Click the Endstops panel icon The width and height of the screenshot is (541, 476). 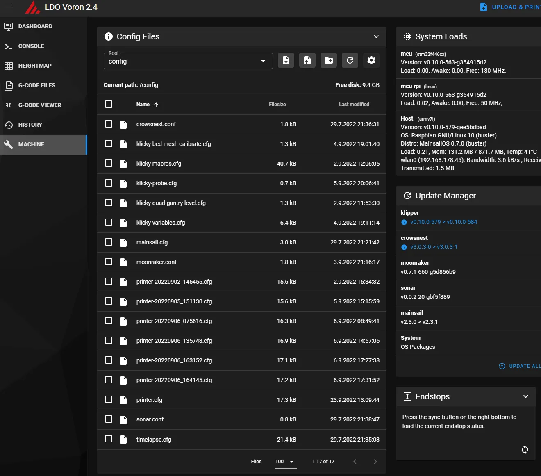[x=407, y=396]
